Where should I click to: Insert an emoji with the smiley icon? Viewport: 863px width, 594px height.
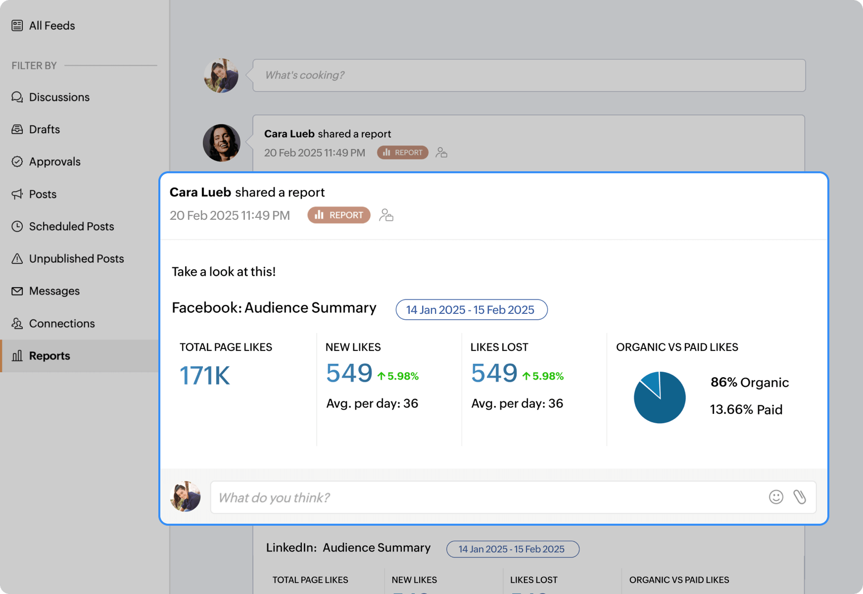click(x=776, y=497)
